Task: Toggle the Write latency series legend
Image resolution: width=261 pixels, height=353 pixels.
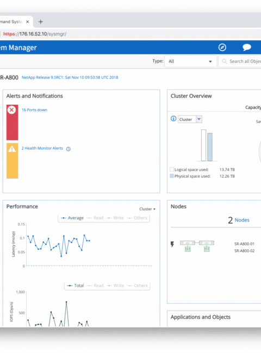Action: (115, 218)
